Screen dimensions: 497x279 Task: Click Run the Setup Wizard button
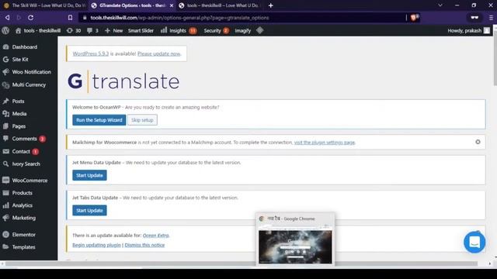(x=99, y=120)
